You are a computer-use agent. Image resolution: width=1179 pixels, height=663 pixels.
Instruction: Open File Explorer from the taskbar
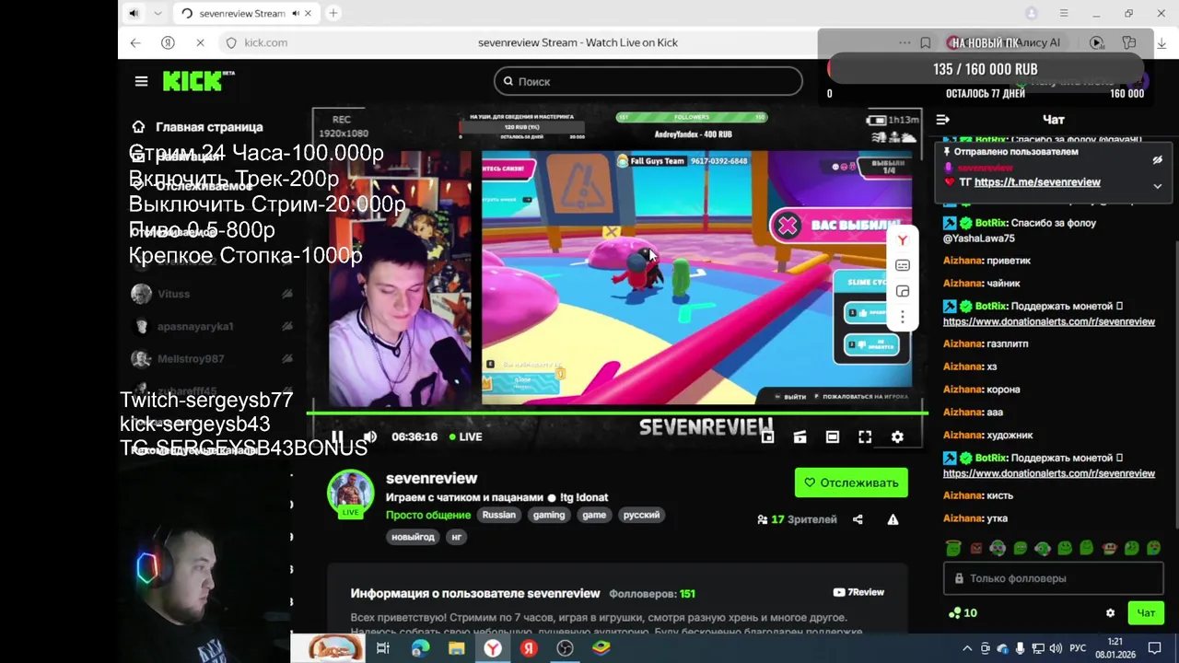456,648
